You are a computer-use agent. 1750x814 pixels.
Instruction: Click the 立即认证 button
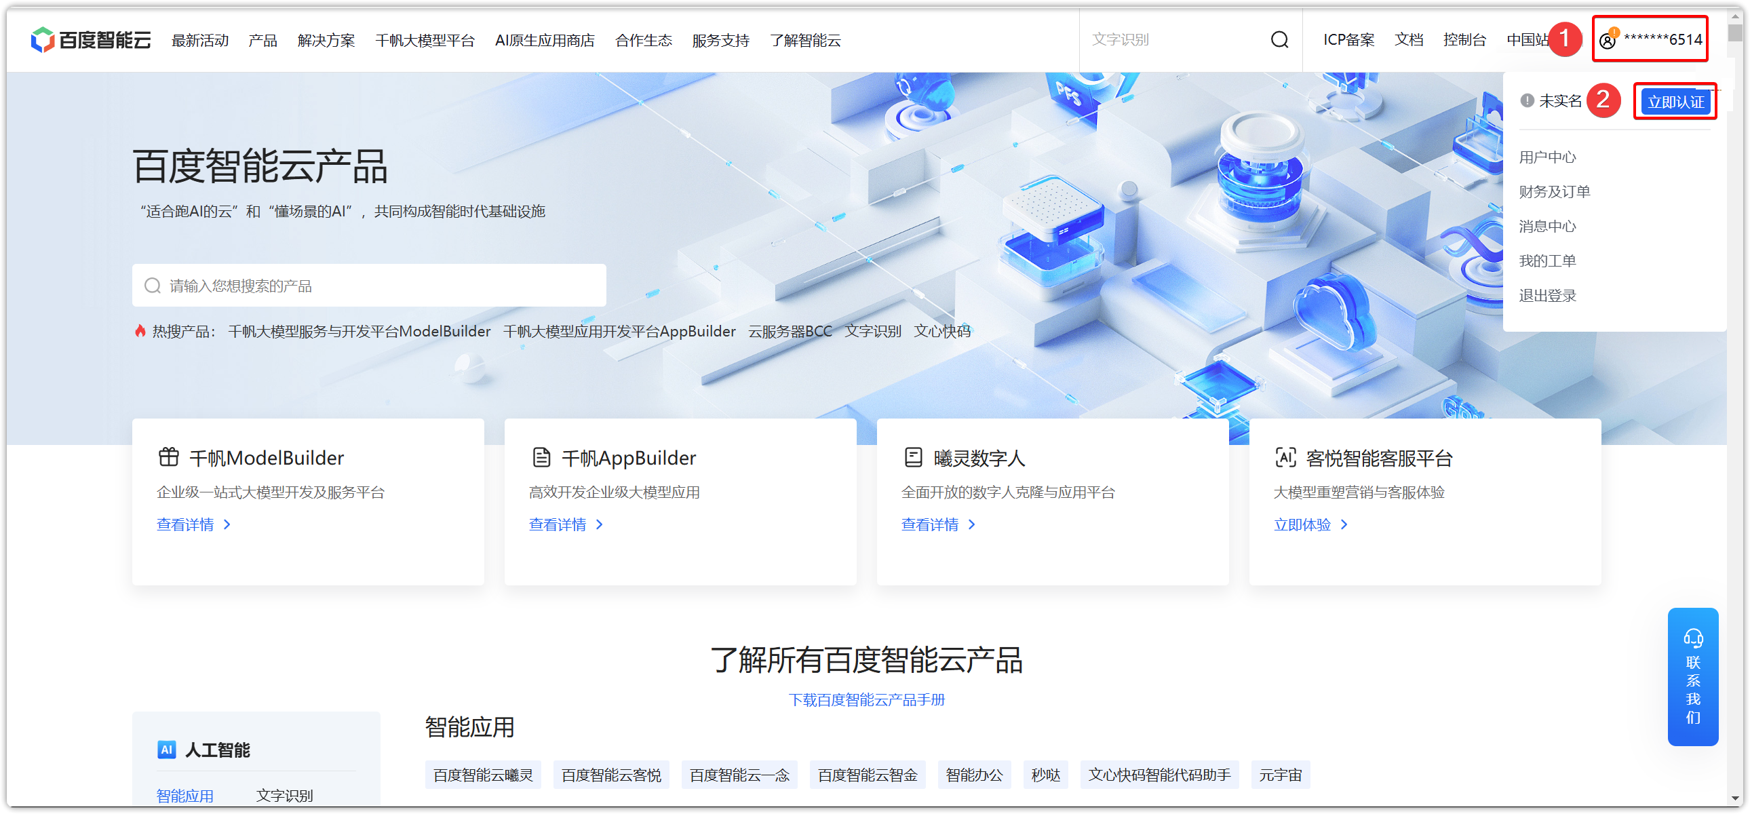[1675, 102]
